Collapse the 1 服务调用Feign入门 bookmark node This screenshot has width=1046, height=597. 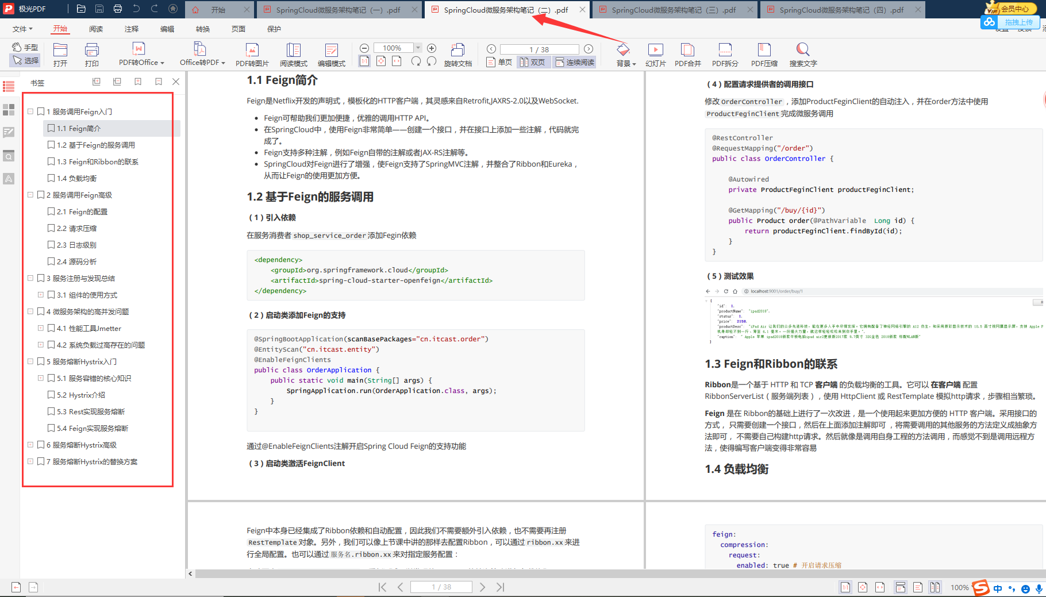(x=30, y=111)
